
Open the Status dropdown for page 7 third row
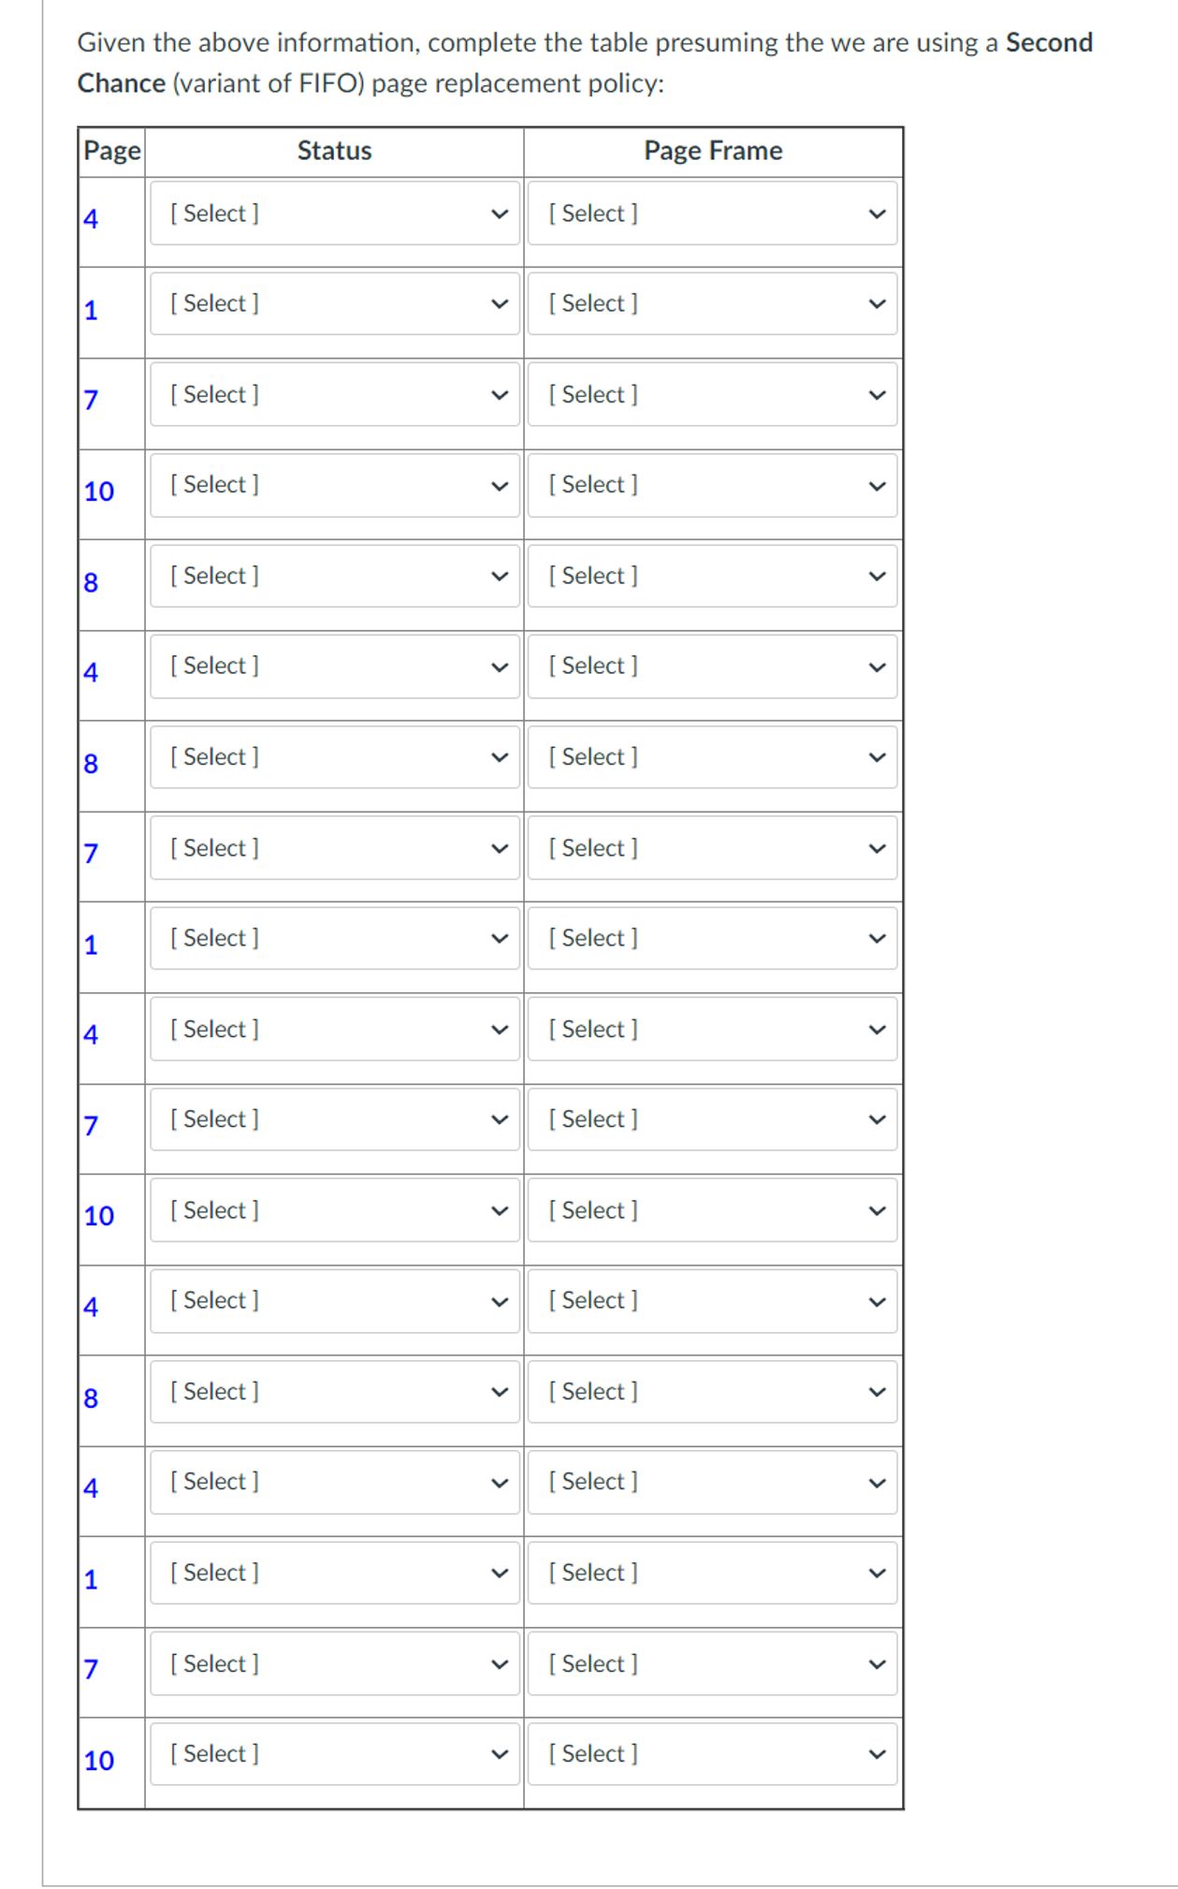click(334, 394)
